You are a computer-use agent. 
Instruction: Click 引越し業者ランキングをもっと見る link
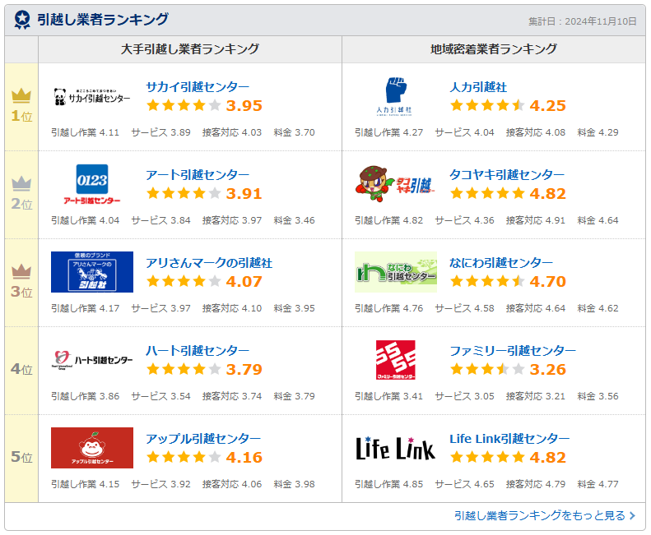(x=540, y=515)
